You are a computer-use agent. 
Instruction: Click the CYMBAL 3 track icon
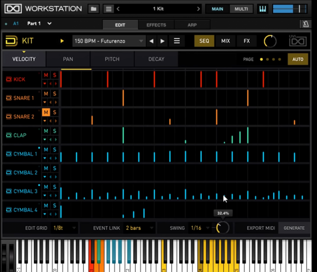(9, 191)
